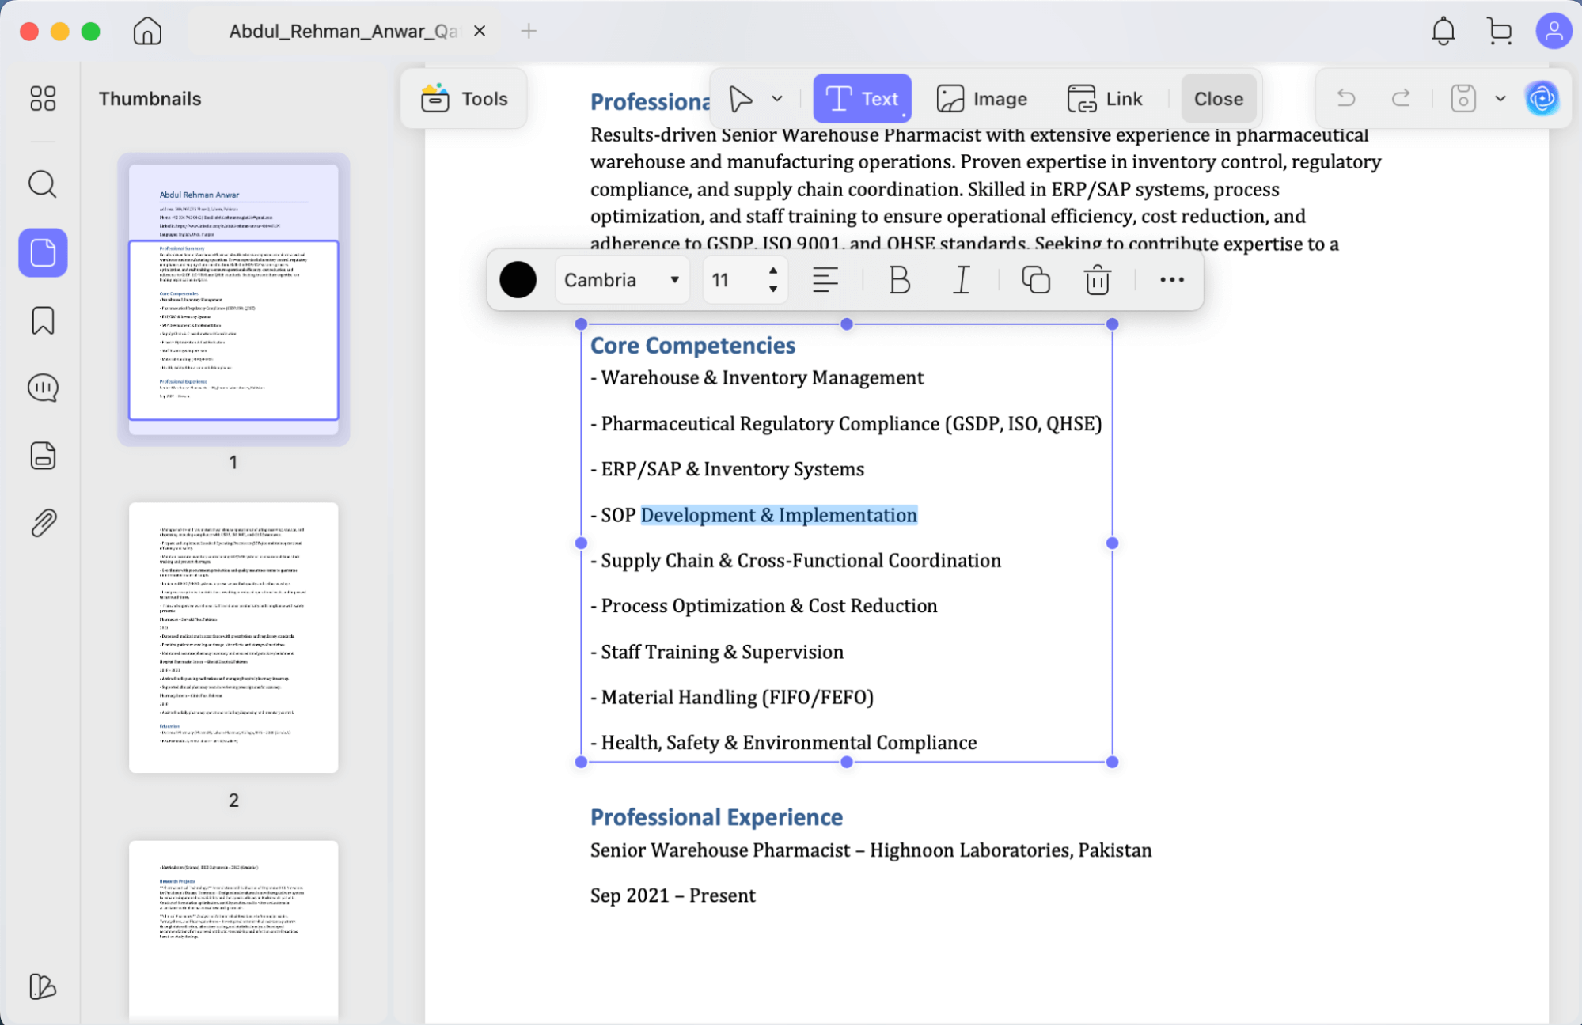This screenshot has height=1026, width=1582.
Task: Open the AI assistant icon
Action: pos(1542,99)
